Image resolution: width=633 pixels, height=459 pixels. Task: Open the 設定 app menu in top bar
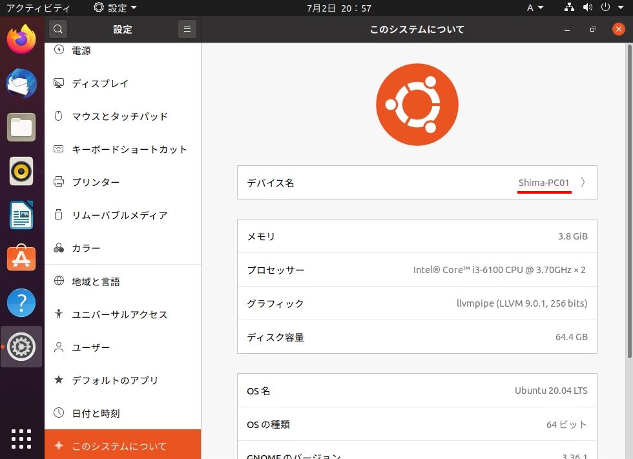coord(115,8)
